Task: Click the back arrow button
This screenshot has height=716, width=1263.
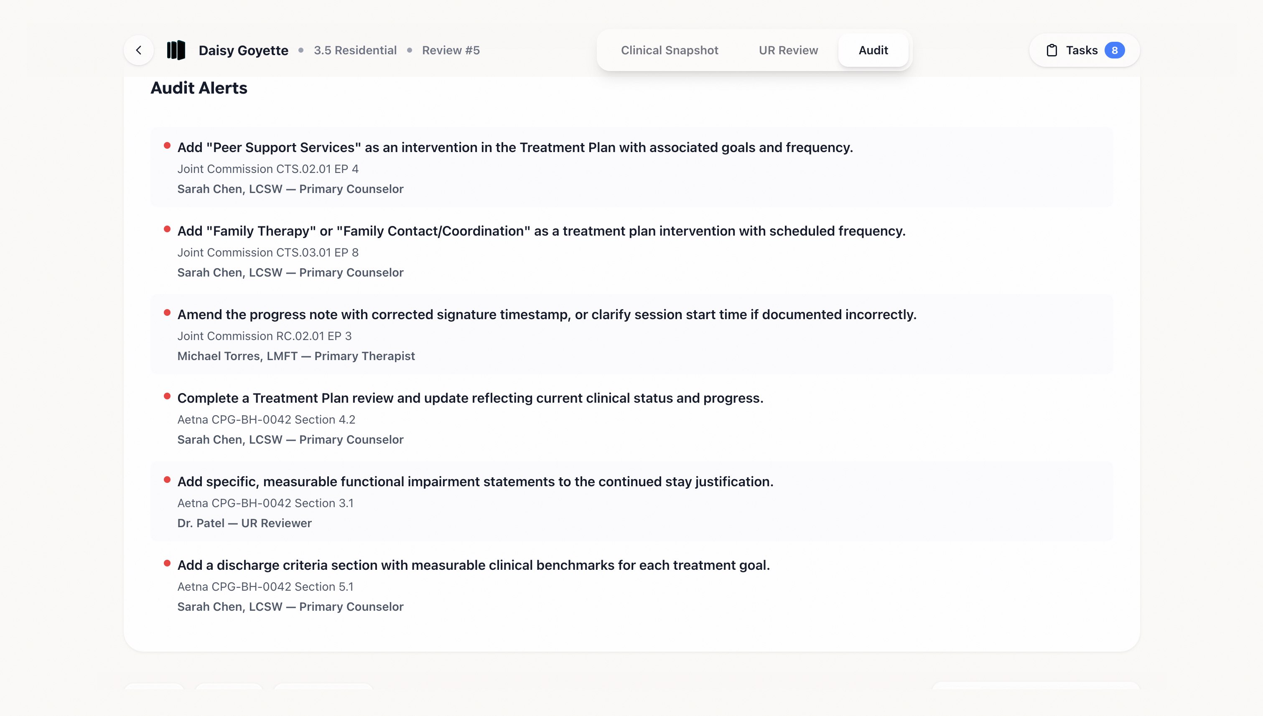Action: pyautogui.click(x=139, y=50)
